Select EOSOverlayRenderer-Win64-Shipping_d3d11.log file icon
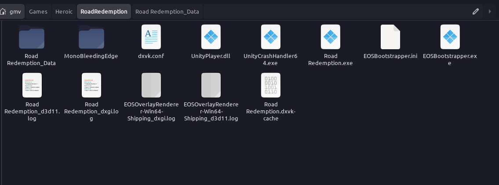499x185 pixels. tap(211, 85)
